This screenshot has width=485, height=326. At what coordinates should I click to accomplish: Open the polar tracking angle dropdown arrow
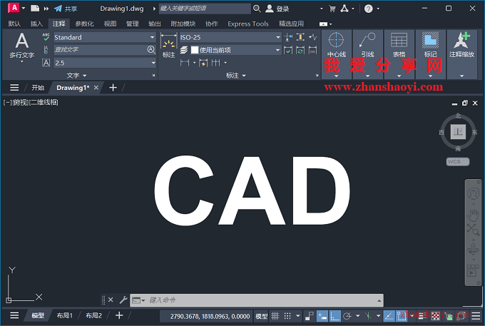pyautogui.click(x=358, y=316)
